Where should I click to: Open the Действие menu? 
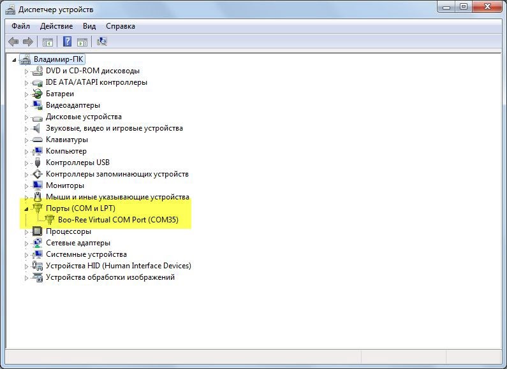pyautogui.click(x=57, y=26)
